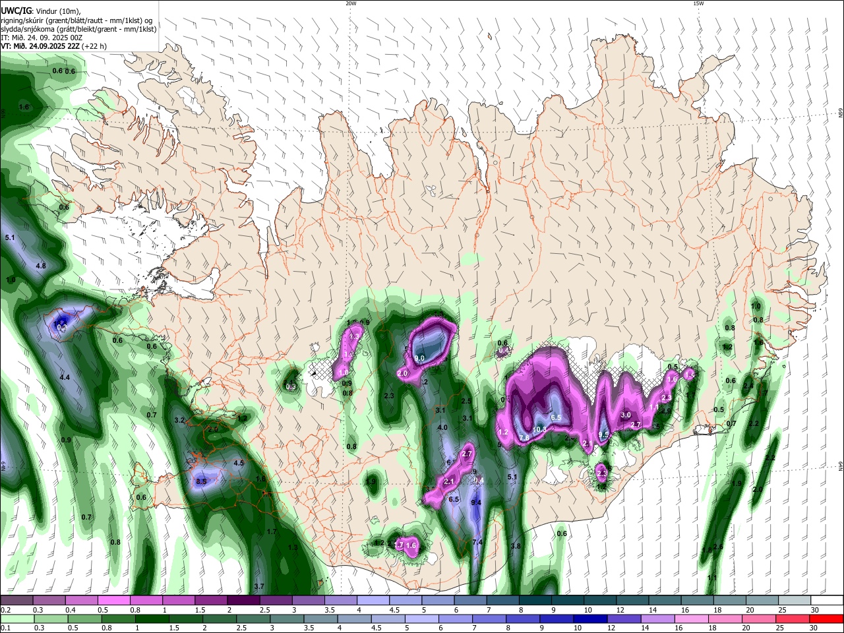Pick the dark purple swatch between 2 and 2.5 in the top legend row
The width and height of the screenshot is (844, 633).
pos(243,601)
